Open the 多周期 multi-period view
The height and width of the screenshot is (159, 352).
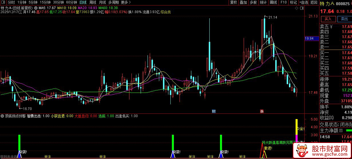click(113, 2)
